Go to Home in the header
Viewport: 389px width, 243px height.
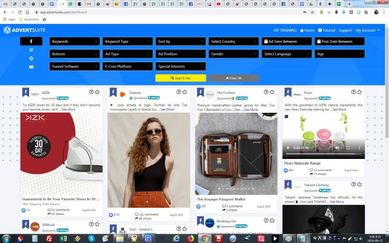[x=307, y=30]
